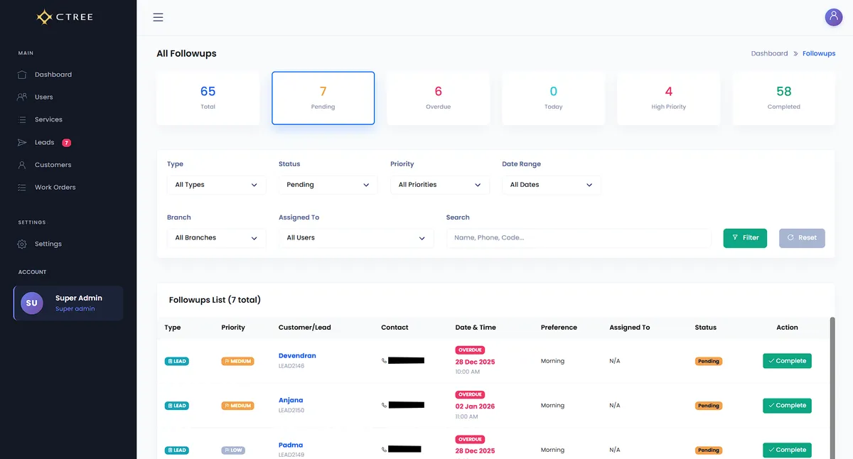Select the High Priority 4 card
This screenshot has height=459, width=853.
tap(669, 98)
